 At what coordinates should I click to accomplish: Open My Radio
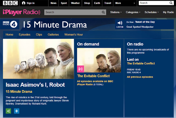(168, 12)
